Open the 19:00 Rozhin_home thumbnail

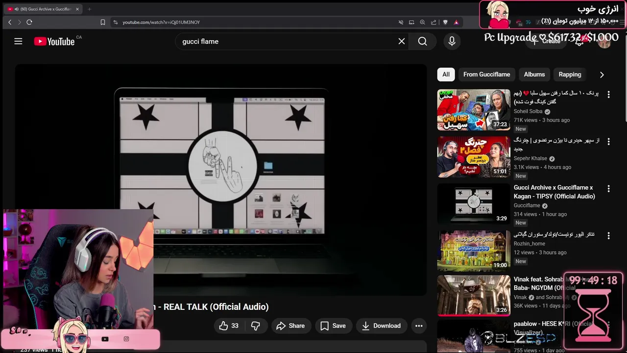pos(474,251)
